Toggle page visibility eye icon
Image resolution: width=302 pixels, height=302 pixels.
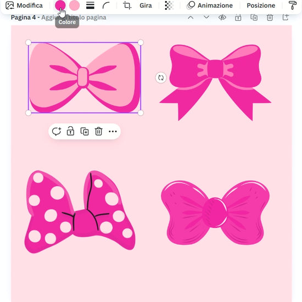point(222,18)
